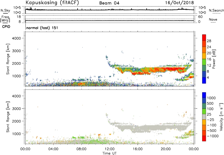Click the green 12 dB power color band
This screenshot has height=155, width=224.
204,62
